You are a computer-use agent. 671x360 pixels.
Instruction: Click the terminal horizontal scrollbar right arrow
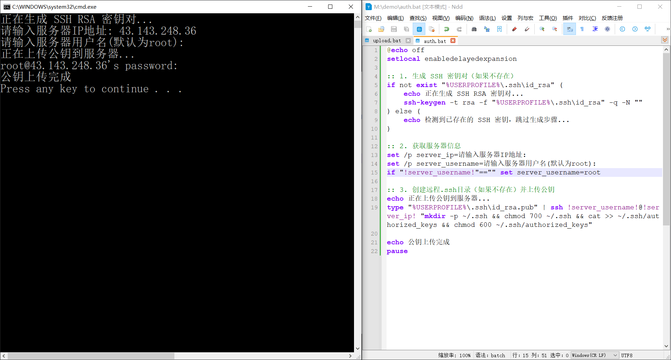click(351, 356)
